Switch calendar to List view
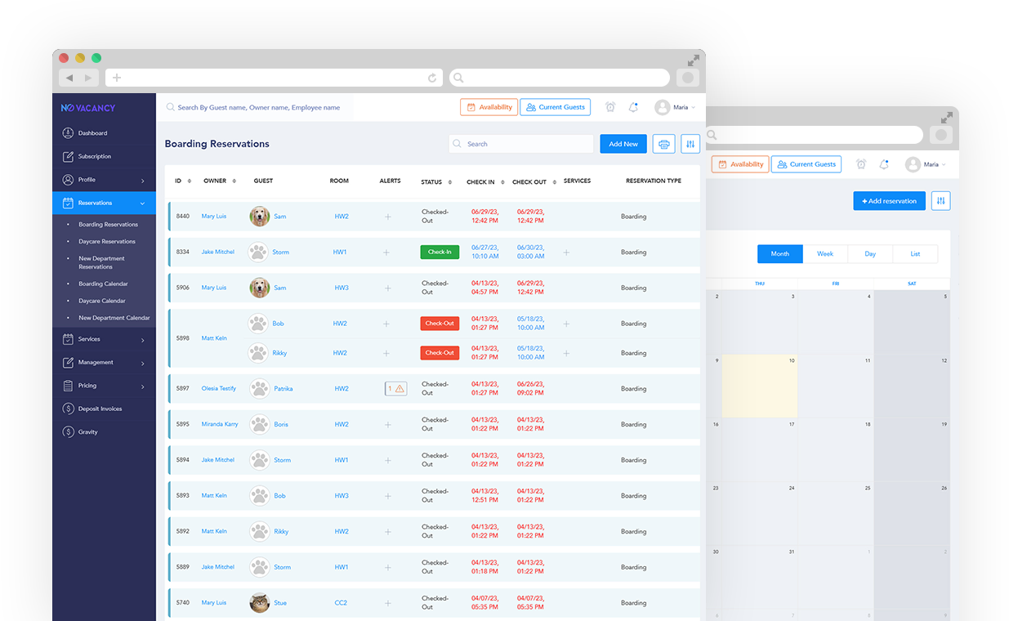Viewport: 1009px width, 621px height. tap(915, 254)
